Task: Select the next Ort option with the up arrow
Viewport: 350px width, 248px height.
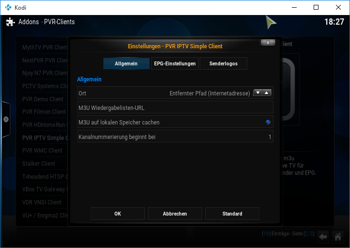Action: [x=267, y=93]
